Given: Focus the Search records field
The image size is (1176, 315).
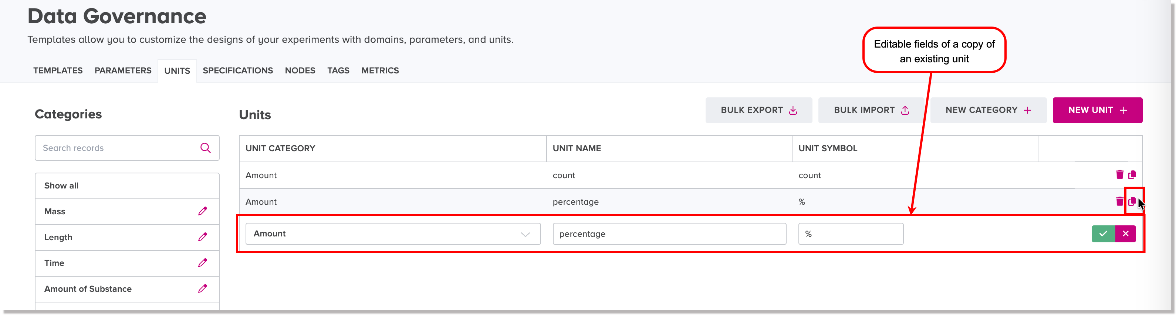Looking at the screenshot, I should [x=127, y=148].
